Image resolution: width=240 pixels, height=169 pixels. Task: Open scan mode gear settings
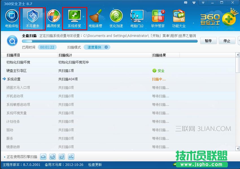coord(106,47)
